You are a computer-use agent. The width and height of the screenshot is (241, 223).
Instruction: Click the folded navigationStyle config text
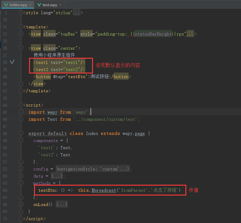click(x=93, y=169)
